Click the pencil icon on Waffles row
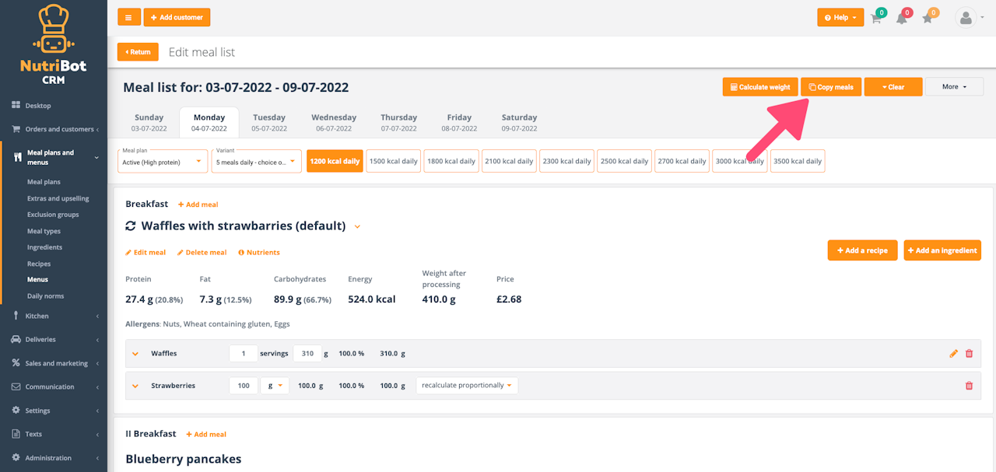Screen dimensions: 996x472 point(954,354)
